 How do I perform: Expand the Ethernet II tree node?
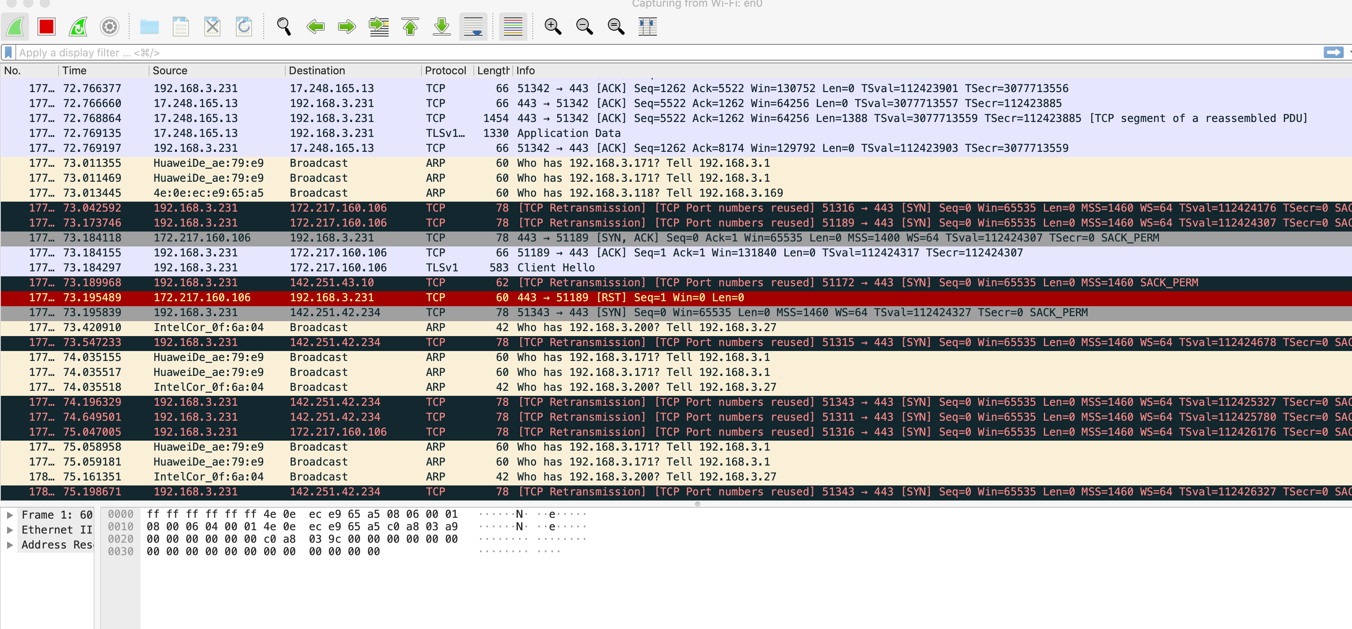point(10,530)
